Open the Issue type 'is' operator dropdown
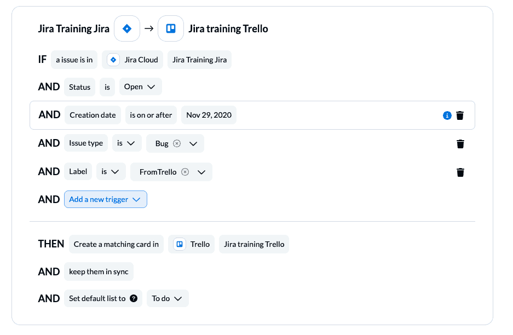This screenshot has width=513, height=335. coord(126,143)
